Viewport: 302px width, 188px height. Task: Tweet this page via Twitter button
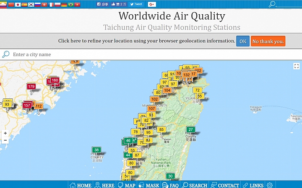(x=136, y=4)
